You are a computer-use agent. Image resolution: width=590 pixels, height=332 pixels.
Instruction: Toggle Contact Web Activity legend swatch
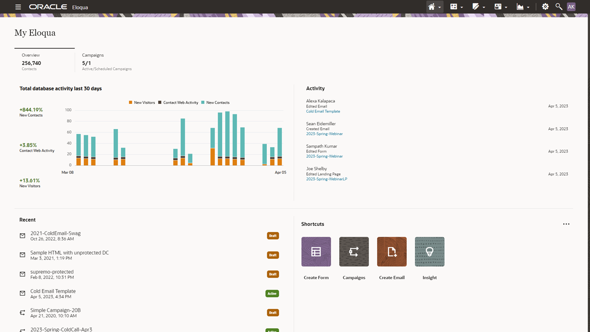(x=160, y=102)
